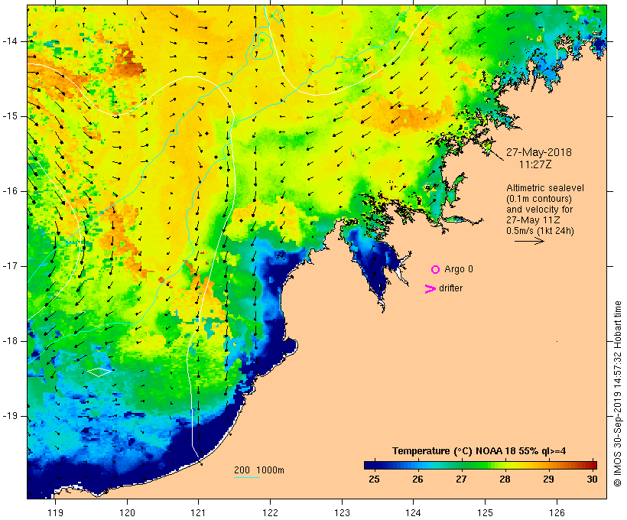This screenshot has height=520, width=627.
Task: Click the vertical IMOS copyright timestamp text
Action: click(x=618, y=394)
